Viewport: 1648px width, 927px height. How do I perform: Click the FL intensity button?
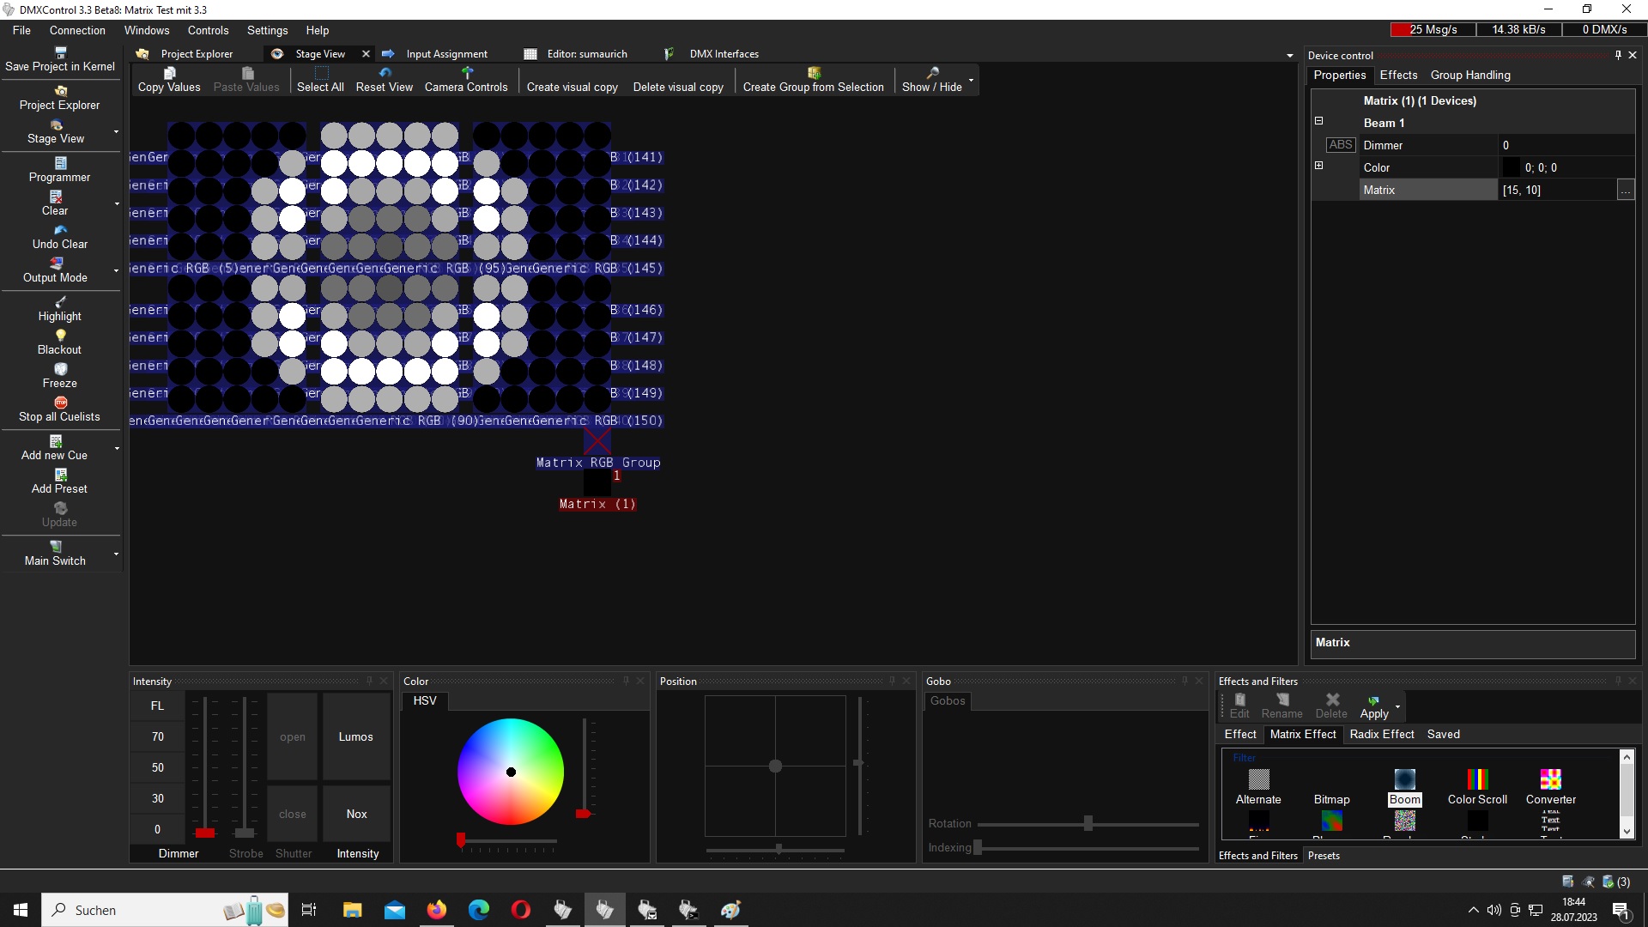(157, 706)
